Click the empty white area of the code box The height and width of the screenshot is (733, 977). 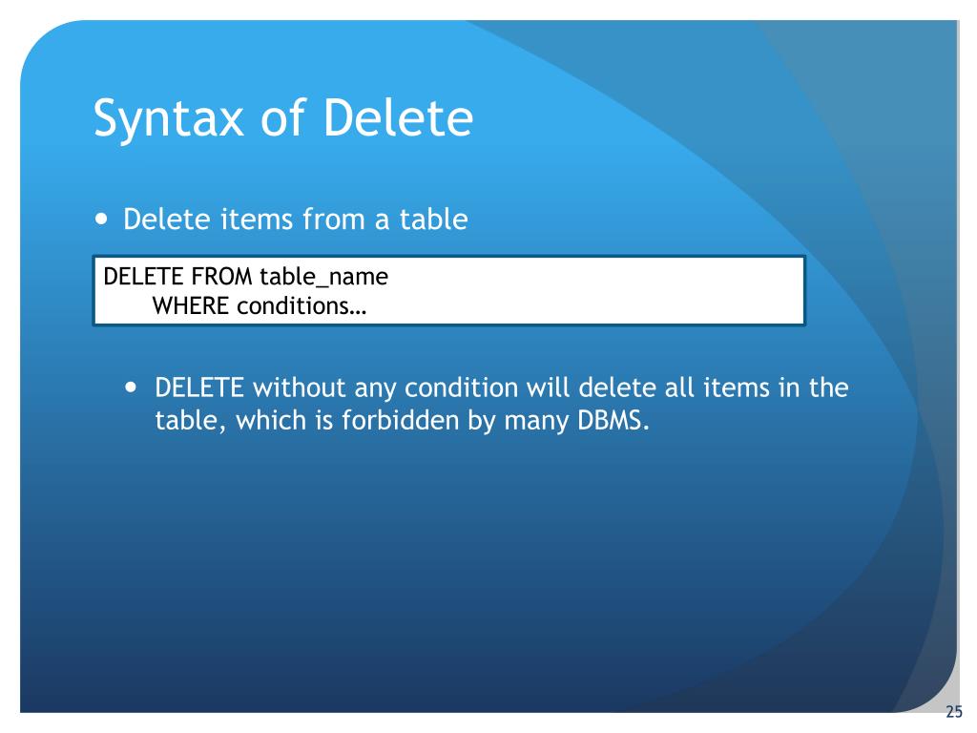(592, 290)
